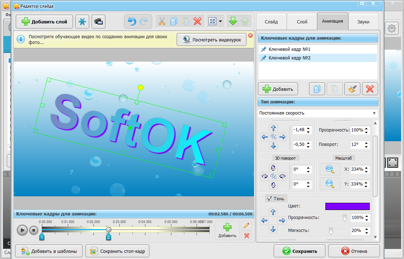Center position with percent icon
The height and width of the screenshot is (259, 404).
[273, 137]
